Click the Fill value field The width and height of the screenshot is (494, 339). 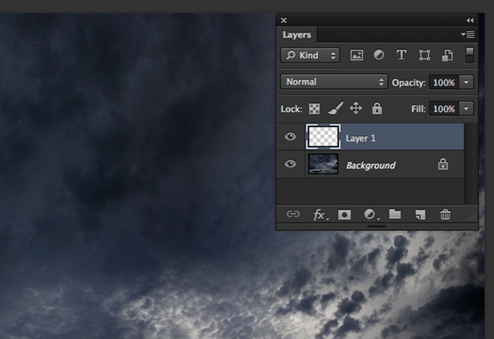click(x=444, y=109)
